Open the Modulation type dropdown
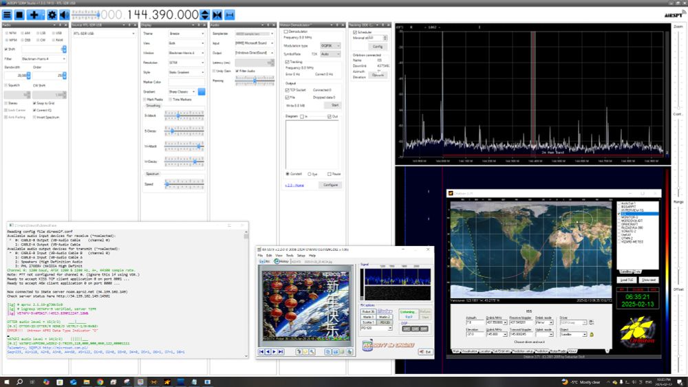Screen dimensions: 688x387 (x=330, y=45)
